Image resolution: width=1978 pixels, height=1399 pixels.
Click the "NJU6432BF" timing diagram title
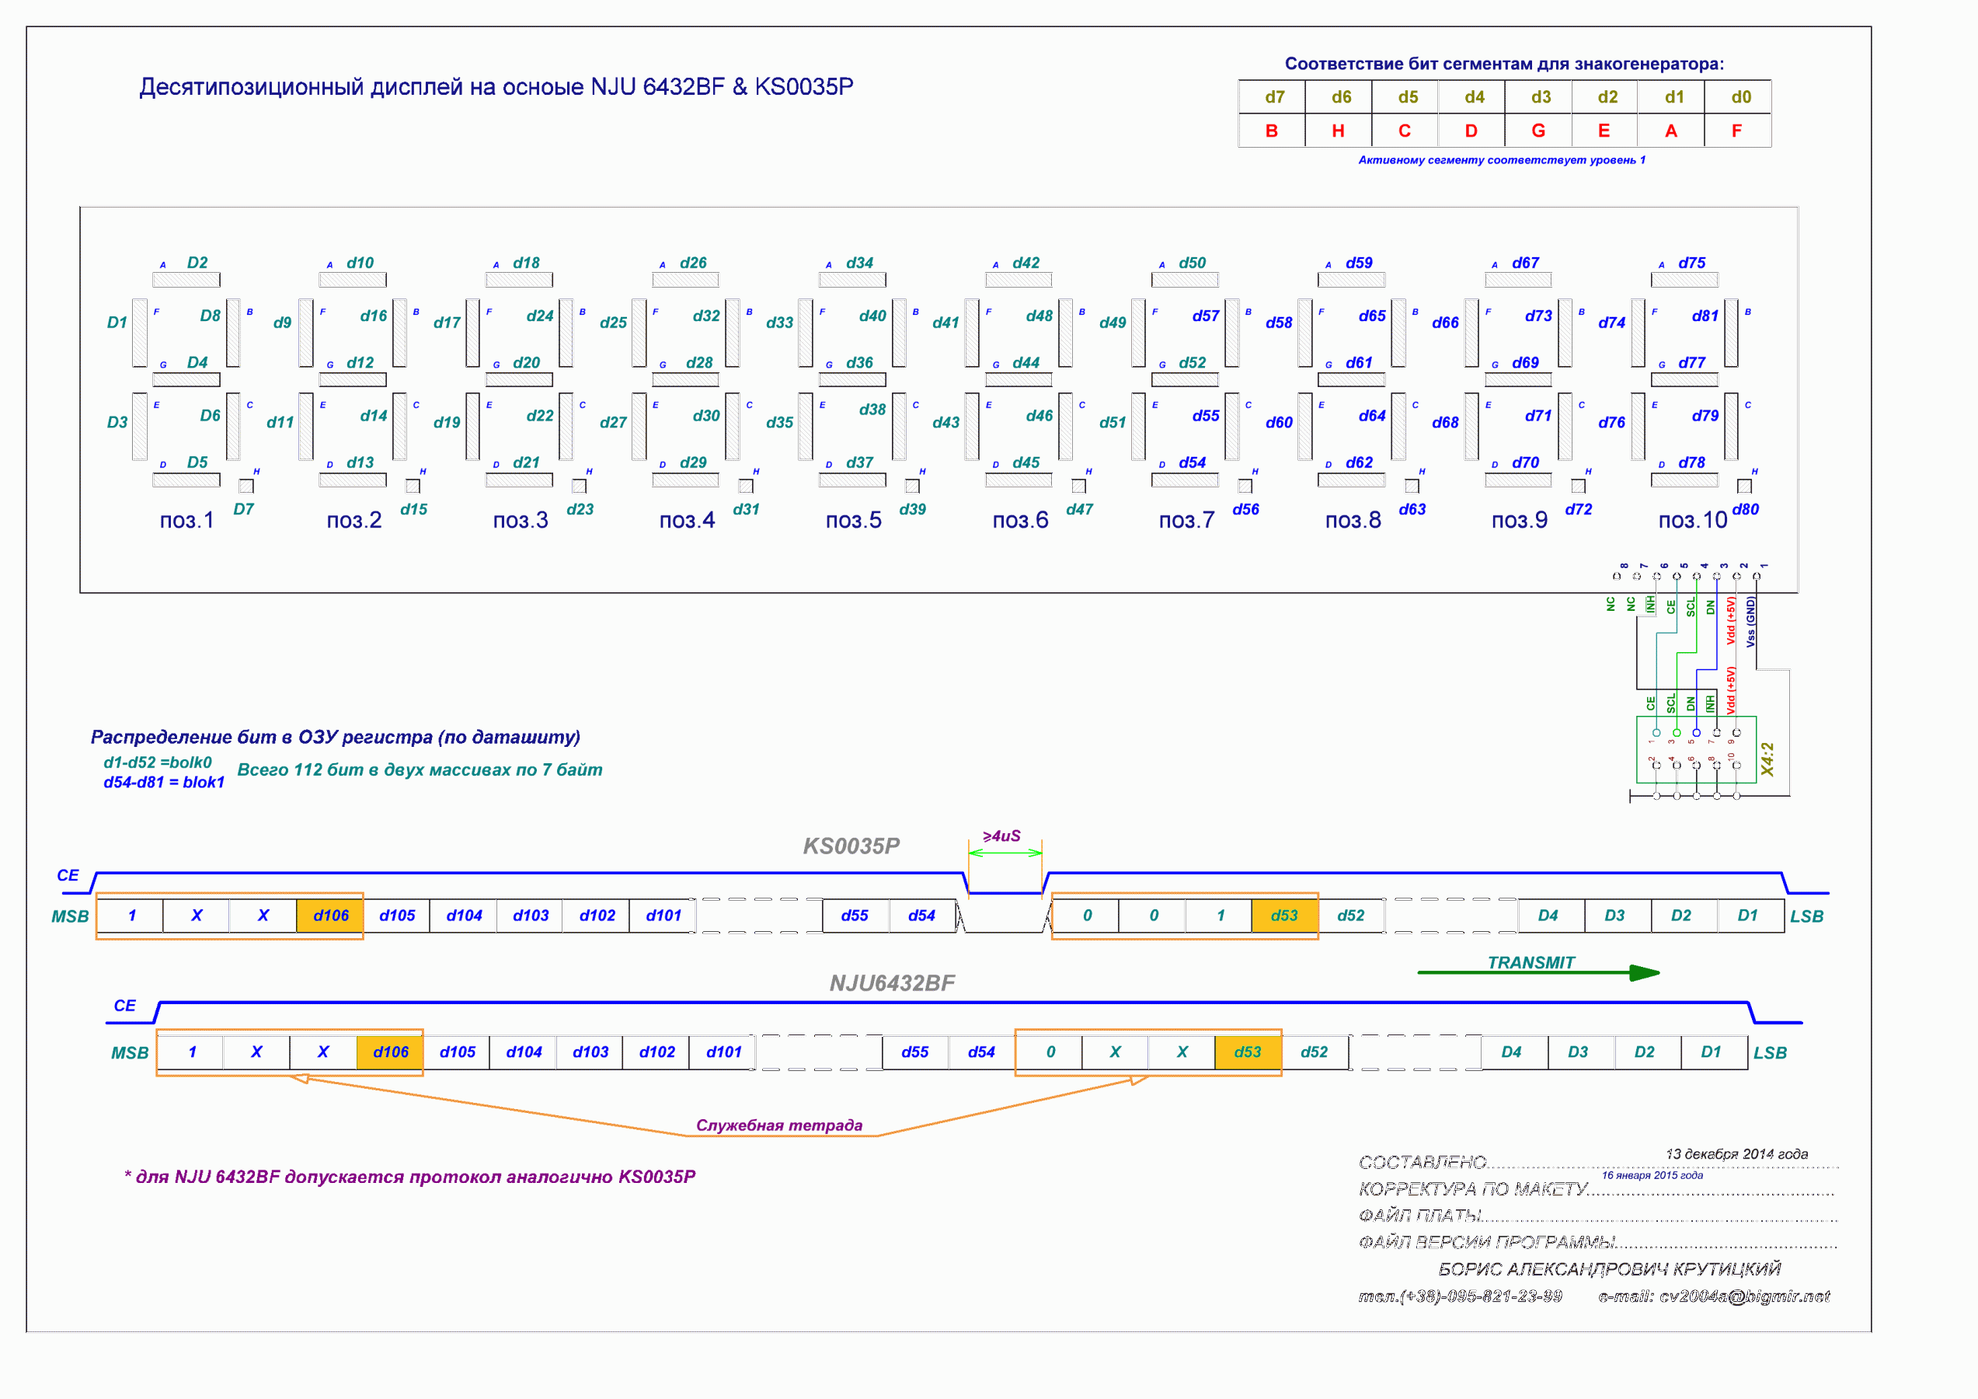pos(892,983)
